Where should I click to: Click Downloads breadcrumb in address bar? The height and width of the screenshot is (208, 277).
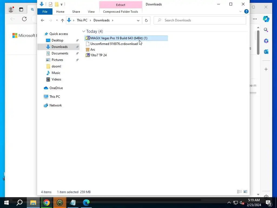(102, 20)
